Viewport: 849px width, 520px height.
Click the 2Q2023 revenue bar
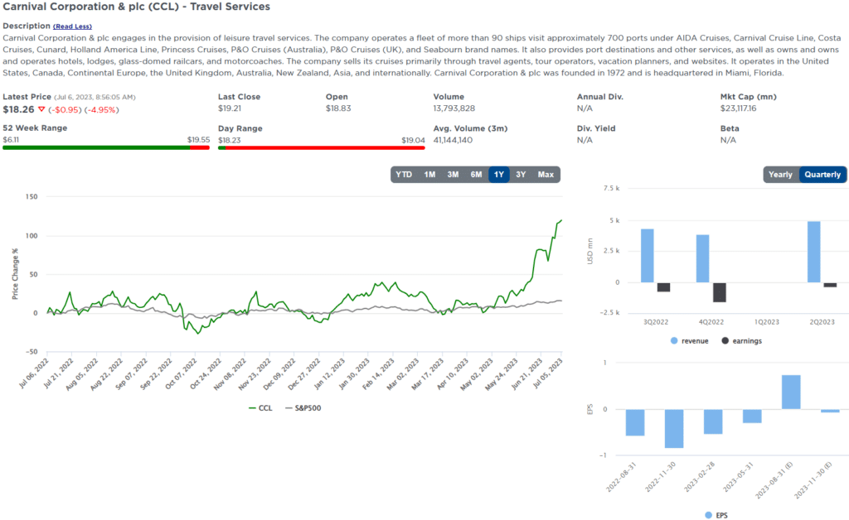[x=813, y=252]
